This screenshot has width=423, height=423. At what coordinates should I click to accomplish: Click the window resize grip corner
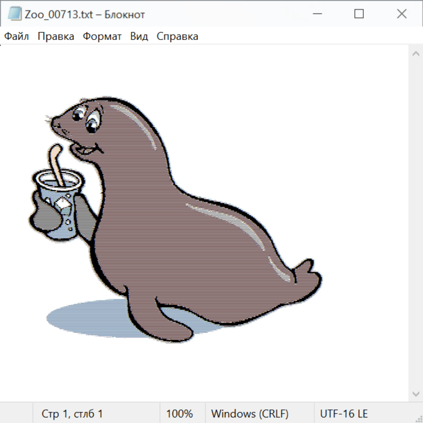[418, 418]
